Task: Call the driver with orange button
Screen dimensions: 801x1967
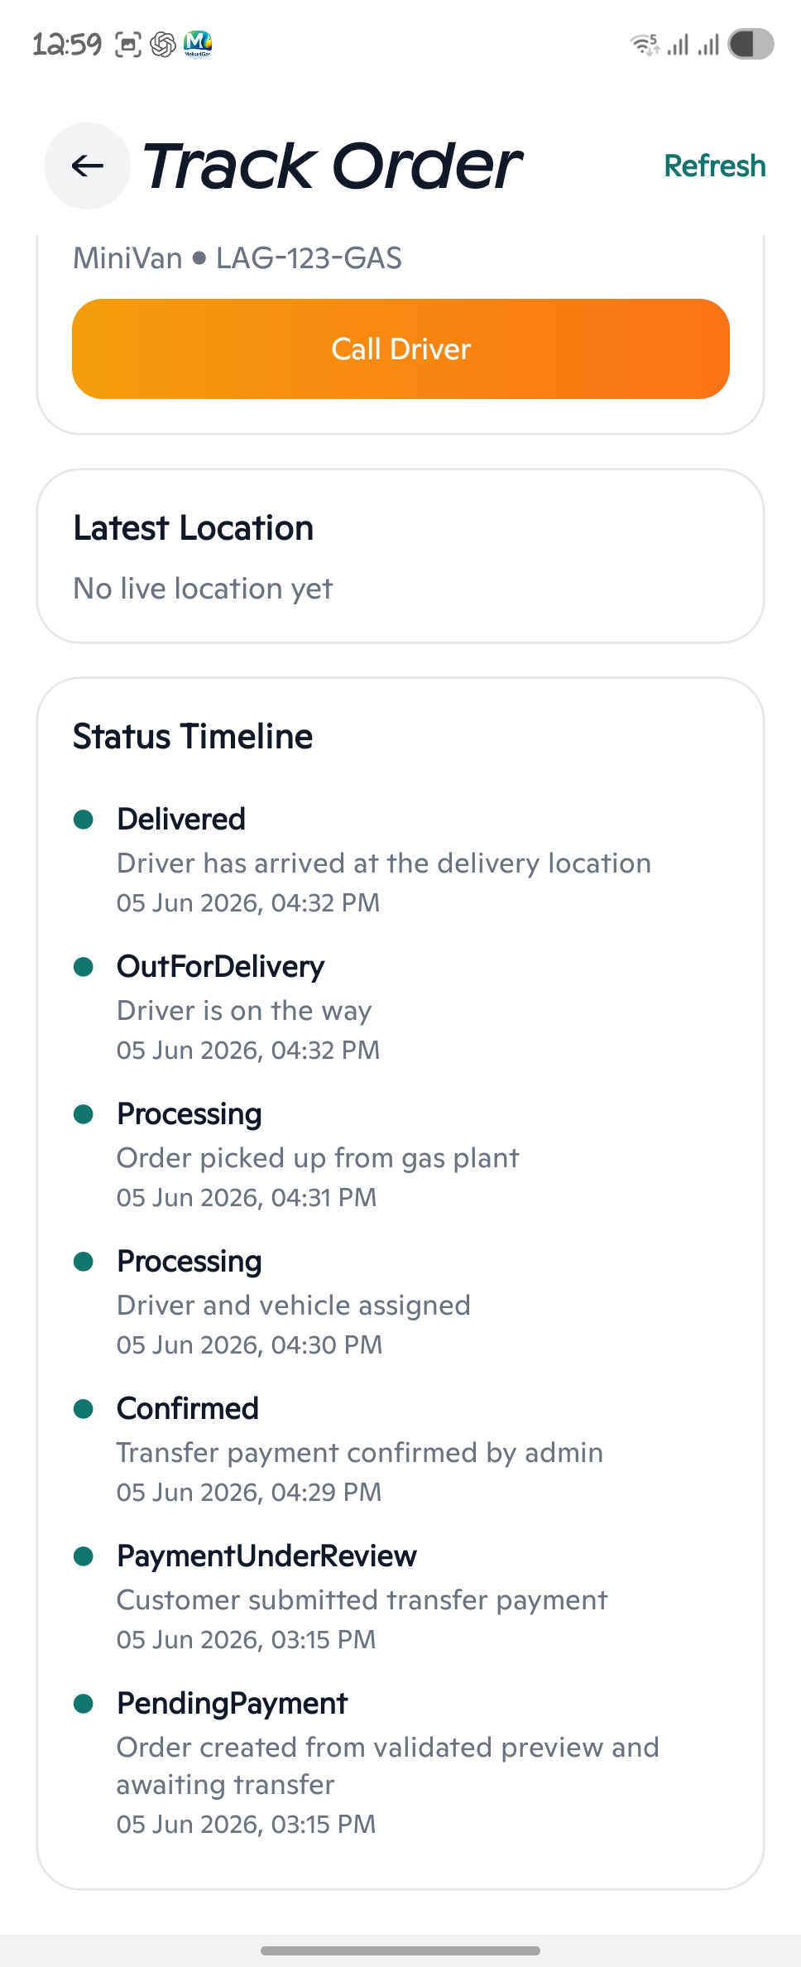Action: pos(400,349)
